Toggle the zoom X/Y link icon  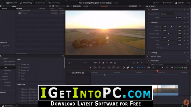[171, 27]
